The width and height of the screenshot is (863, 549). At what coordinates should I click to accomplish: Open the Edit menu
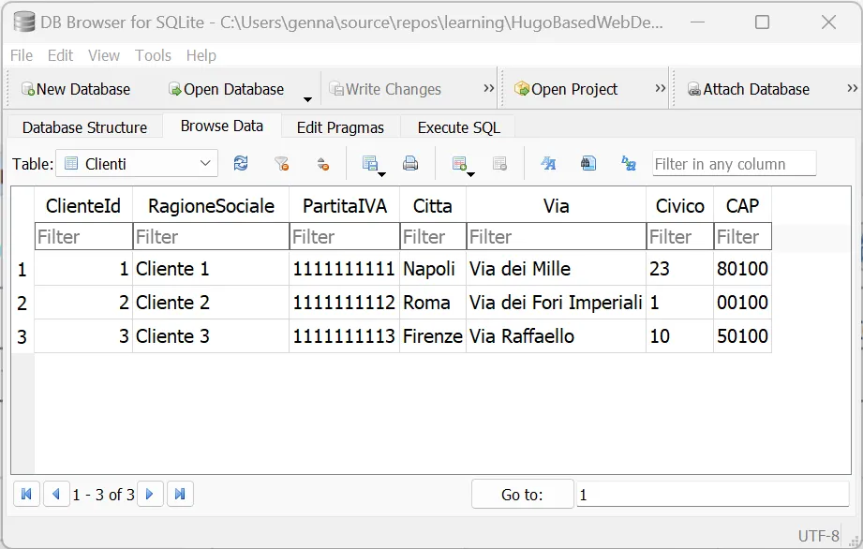(x=60, y=55)
